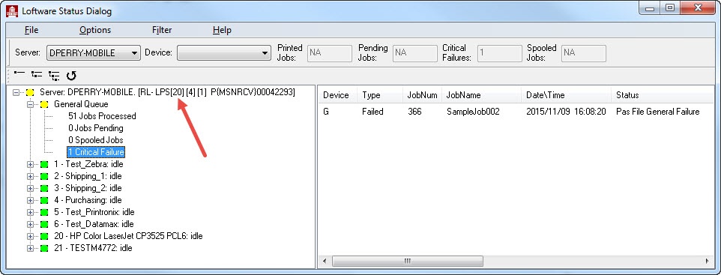The height and width of the screenshot is (275, 721).
Task: Click green status icon for 4 - Purchasing
Action: coord(44,200)
